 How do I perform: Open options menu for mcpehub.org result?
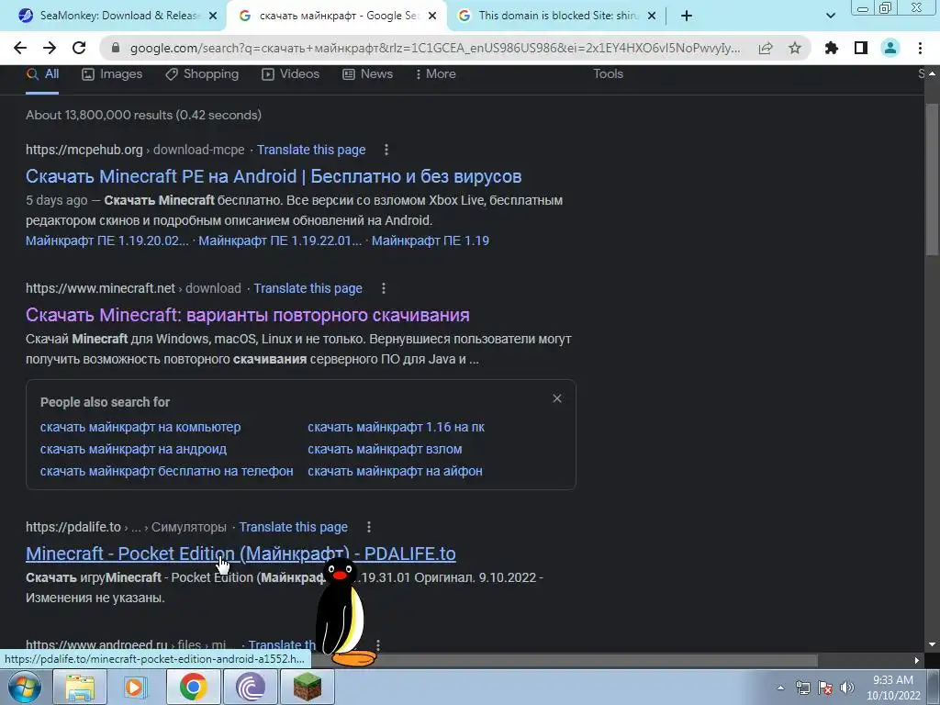point(386,150)
